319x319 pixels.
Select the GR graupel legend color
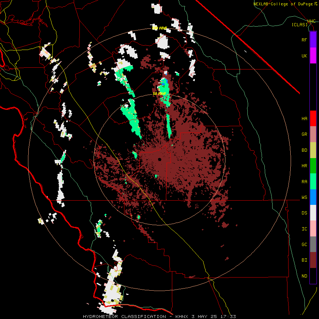pos(313,134)
